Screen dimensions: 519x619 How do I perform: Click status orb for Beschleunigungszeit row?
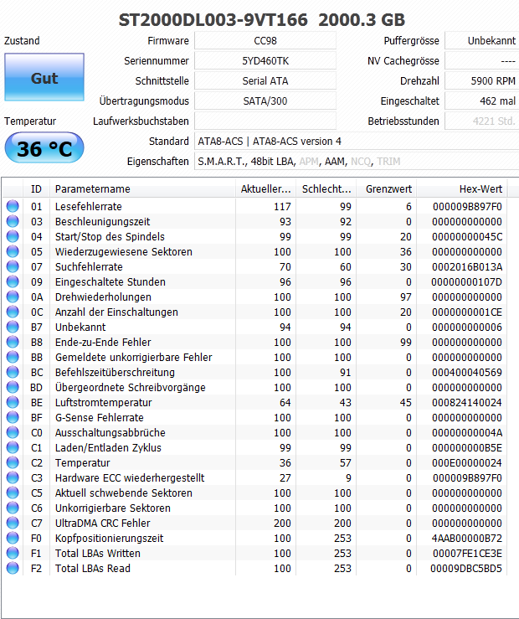pyautogui.click(x=13, y=221)
